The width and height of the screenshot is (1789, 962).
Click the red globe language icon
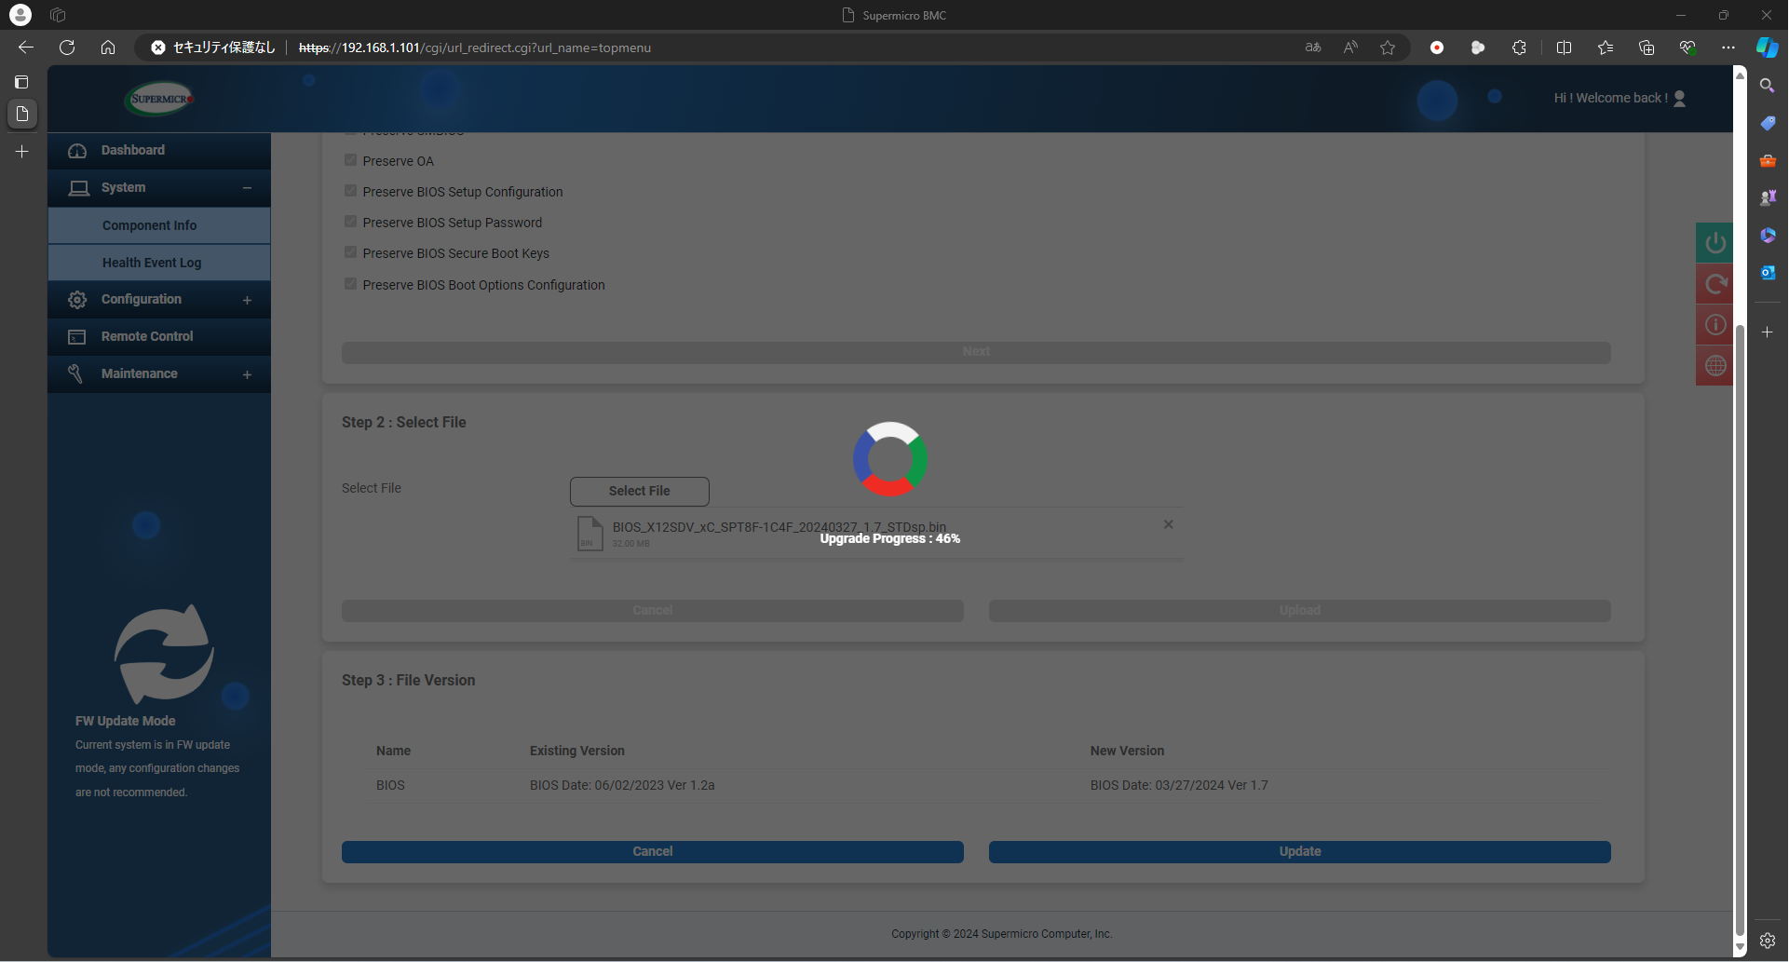point(1715,366)
